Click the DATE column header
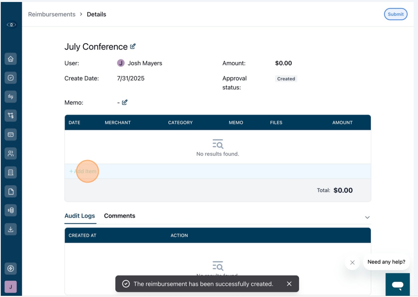Viewport: 418px width, 297px height. click(x=74, y=123)
